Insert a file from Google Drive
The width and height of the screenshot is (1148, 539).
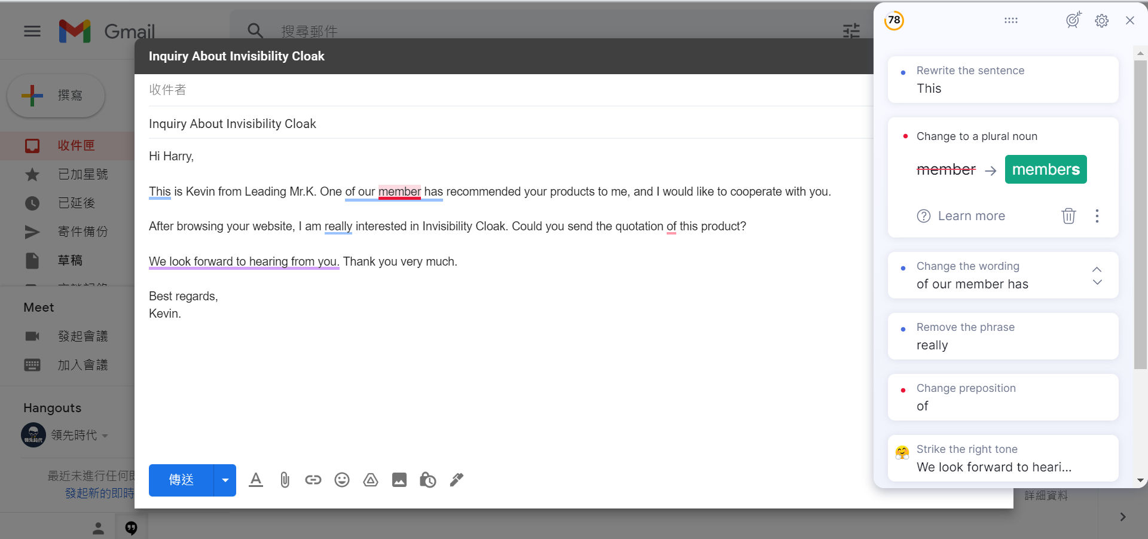tap(371, 480)
